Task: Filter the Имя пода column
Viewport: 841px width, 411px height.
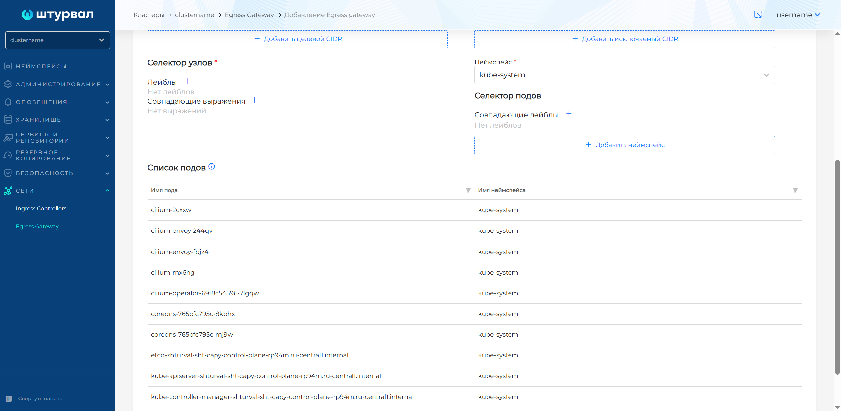Action: click(468, 190)
